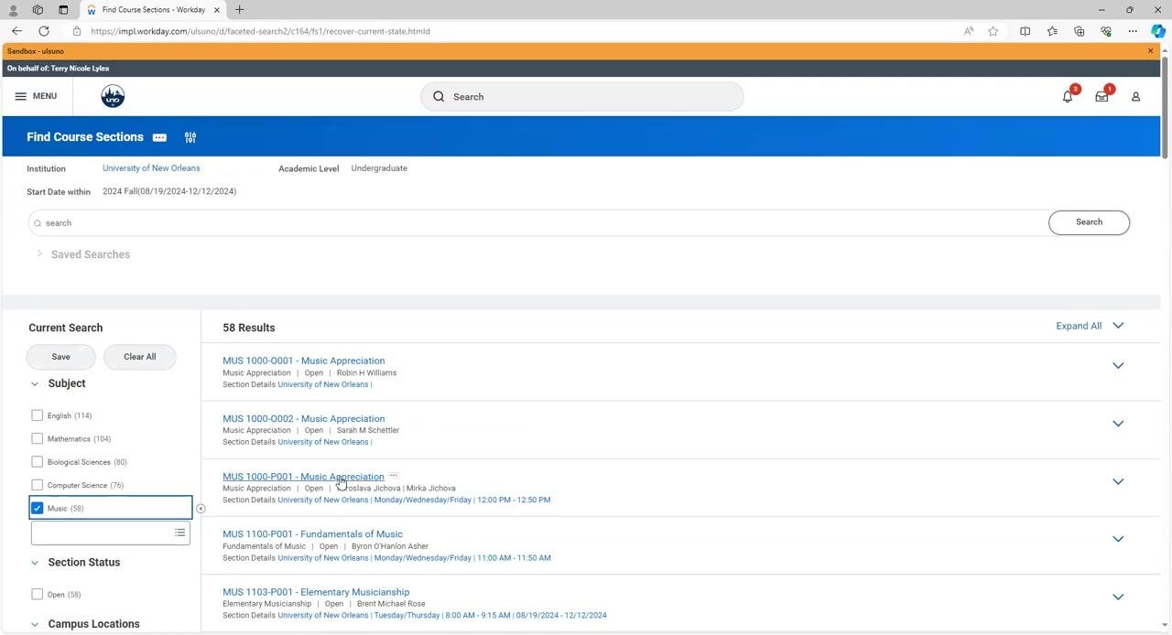The width and height of the screenshot is (1172, 635).
Task: Expand MUS 1000-P001 result details
Action: 1118,481
